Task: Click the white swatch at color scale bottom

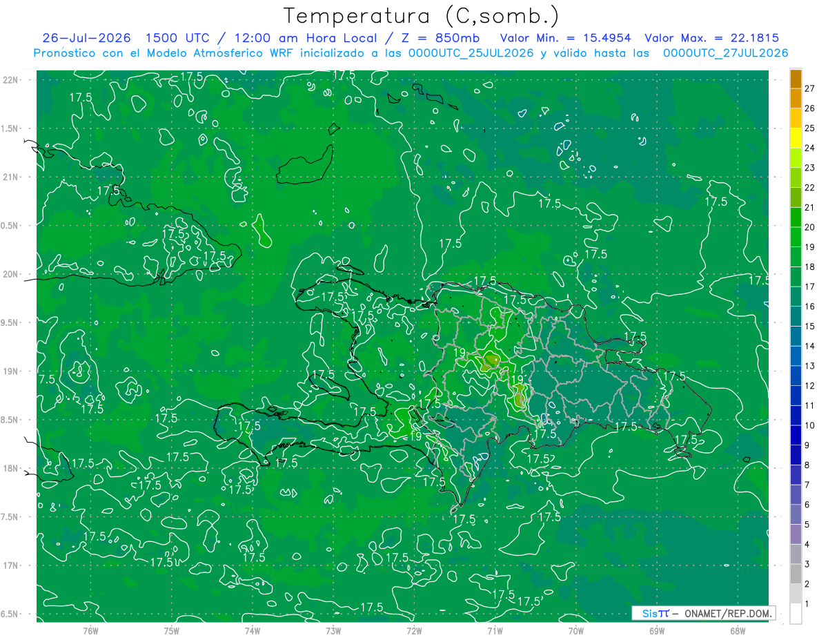Action: coord(796,614)
